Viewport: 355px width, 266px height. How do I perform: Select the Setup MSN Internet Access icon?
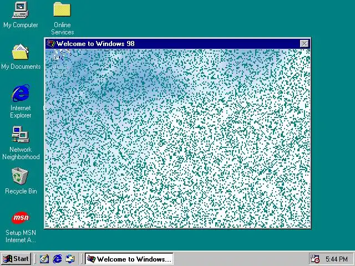click(21, 218)
